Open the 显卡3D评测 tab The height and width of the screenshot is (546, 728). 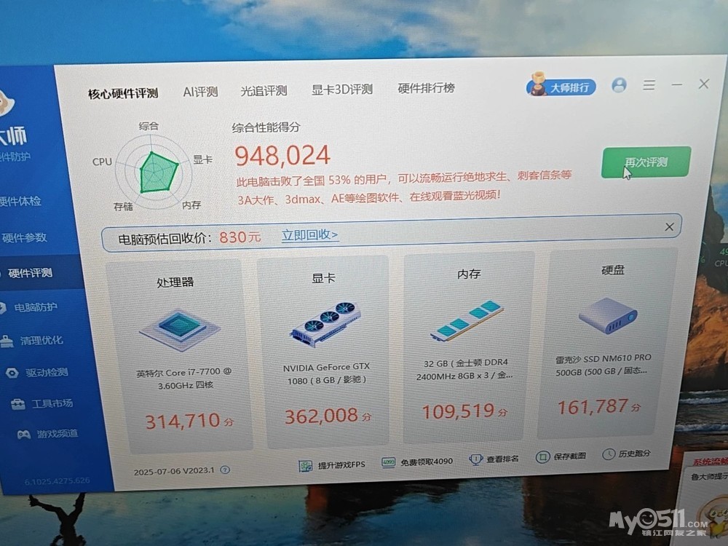click(342, 90)
